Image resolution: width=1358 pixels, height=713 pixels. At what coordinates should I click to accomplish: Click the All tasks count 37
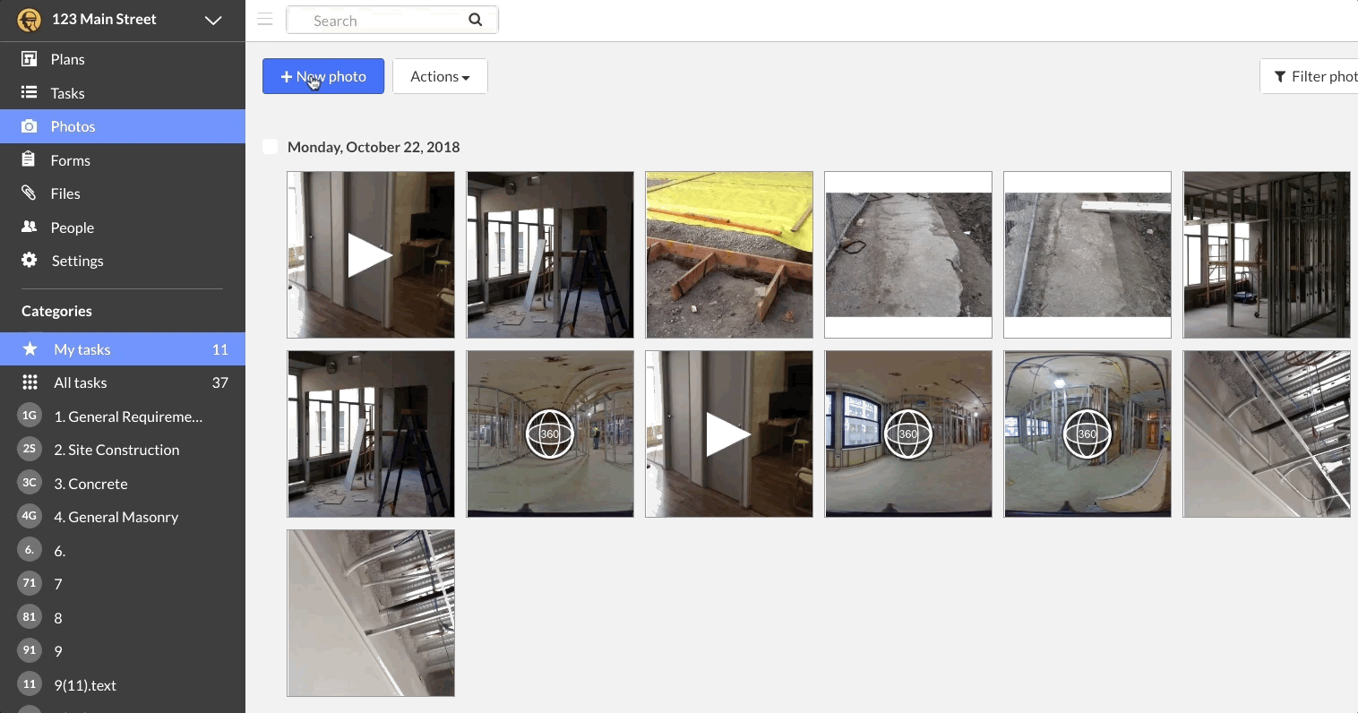point(220,382)
